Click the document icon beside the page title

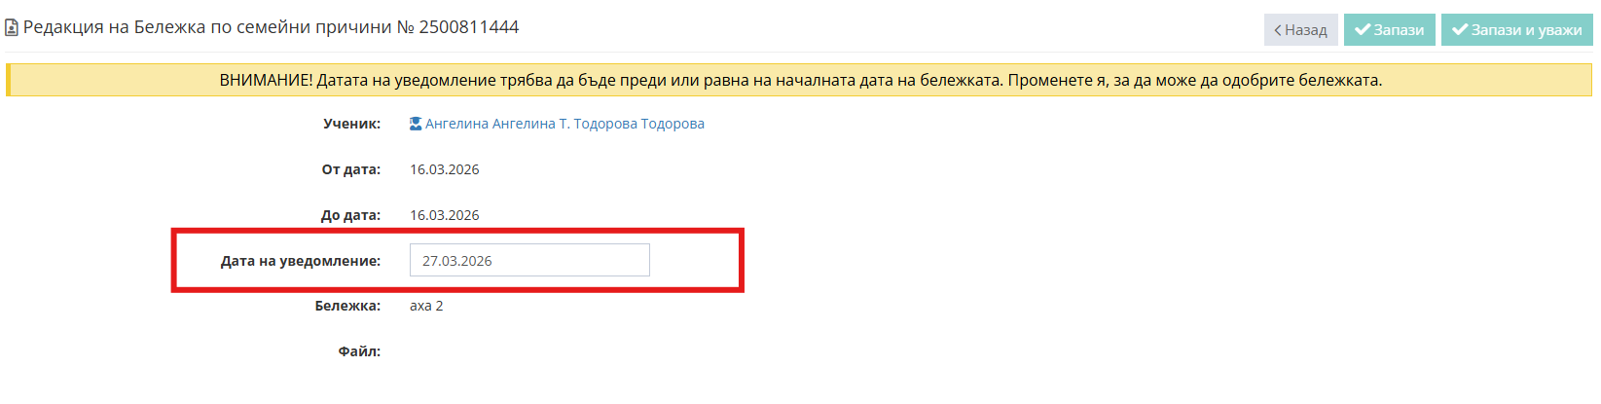[x=12, y=27]
